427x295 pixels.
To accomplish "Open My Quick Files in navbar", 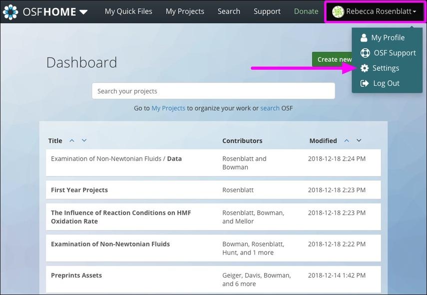I will pyautogui.click(x=128, y=11).
